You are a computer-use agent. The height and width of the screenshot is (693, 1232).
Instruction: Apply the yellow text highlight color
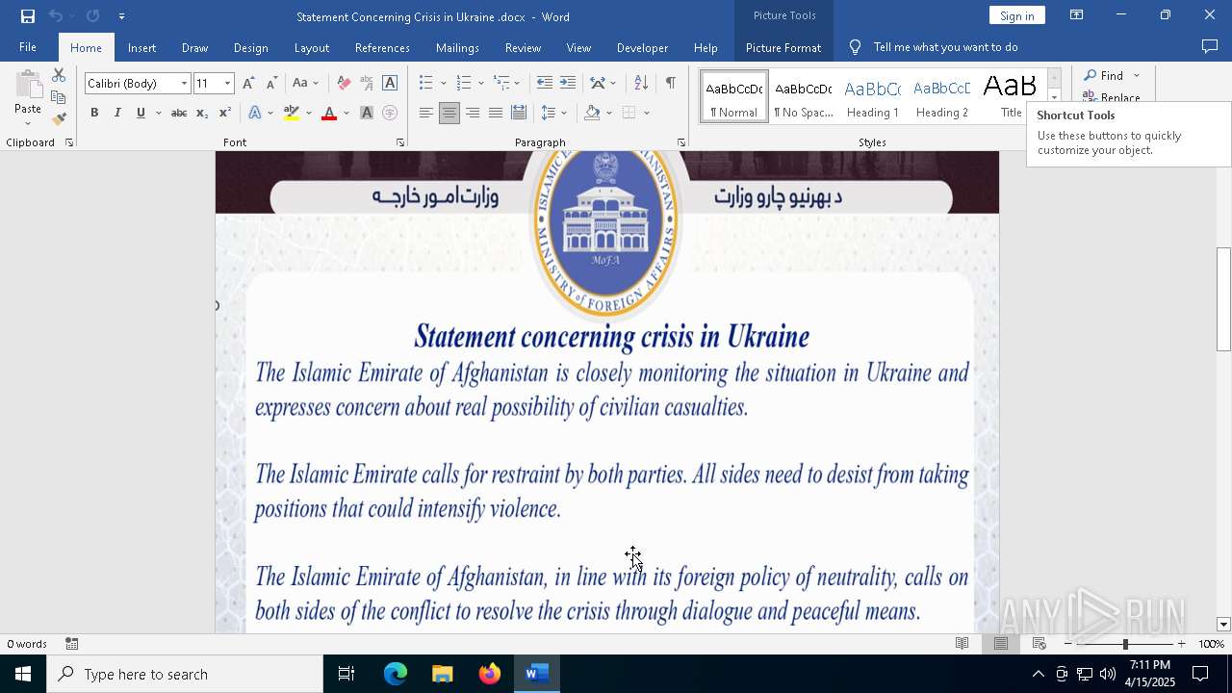coord(292,113)
